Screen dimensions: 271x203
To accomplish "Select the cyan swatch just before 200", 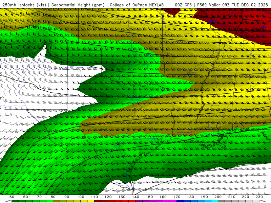I will tap(215, 201).
